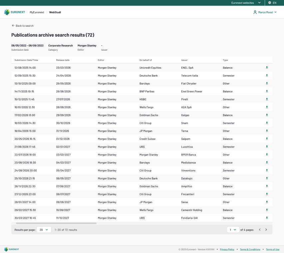Download the Saras publication

(267, 202)
